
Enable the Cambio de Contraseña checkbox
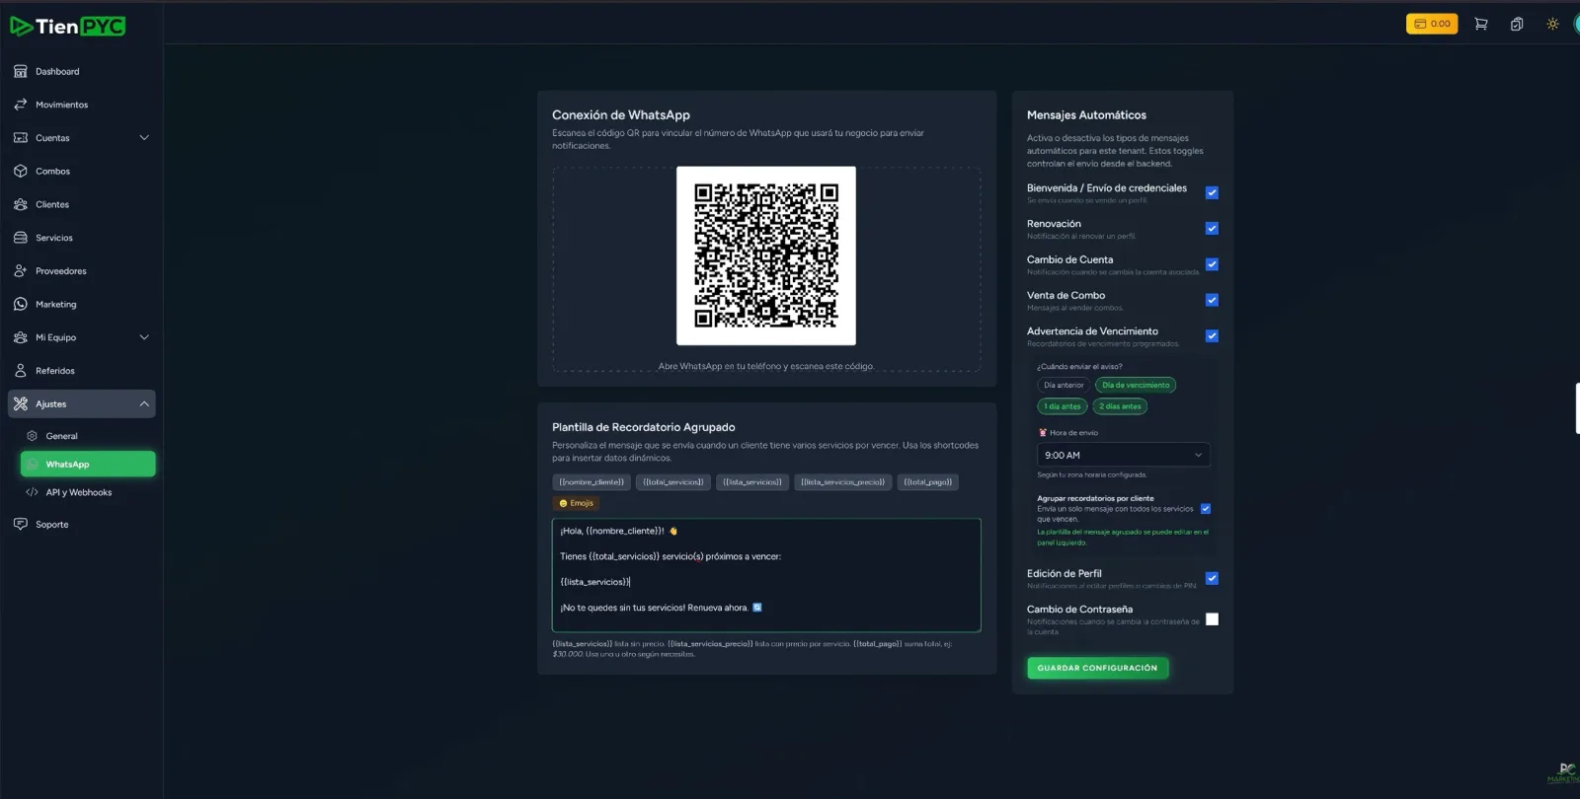1212,619
